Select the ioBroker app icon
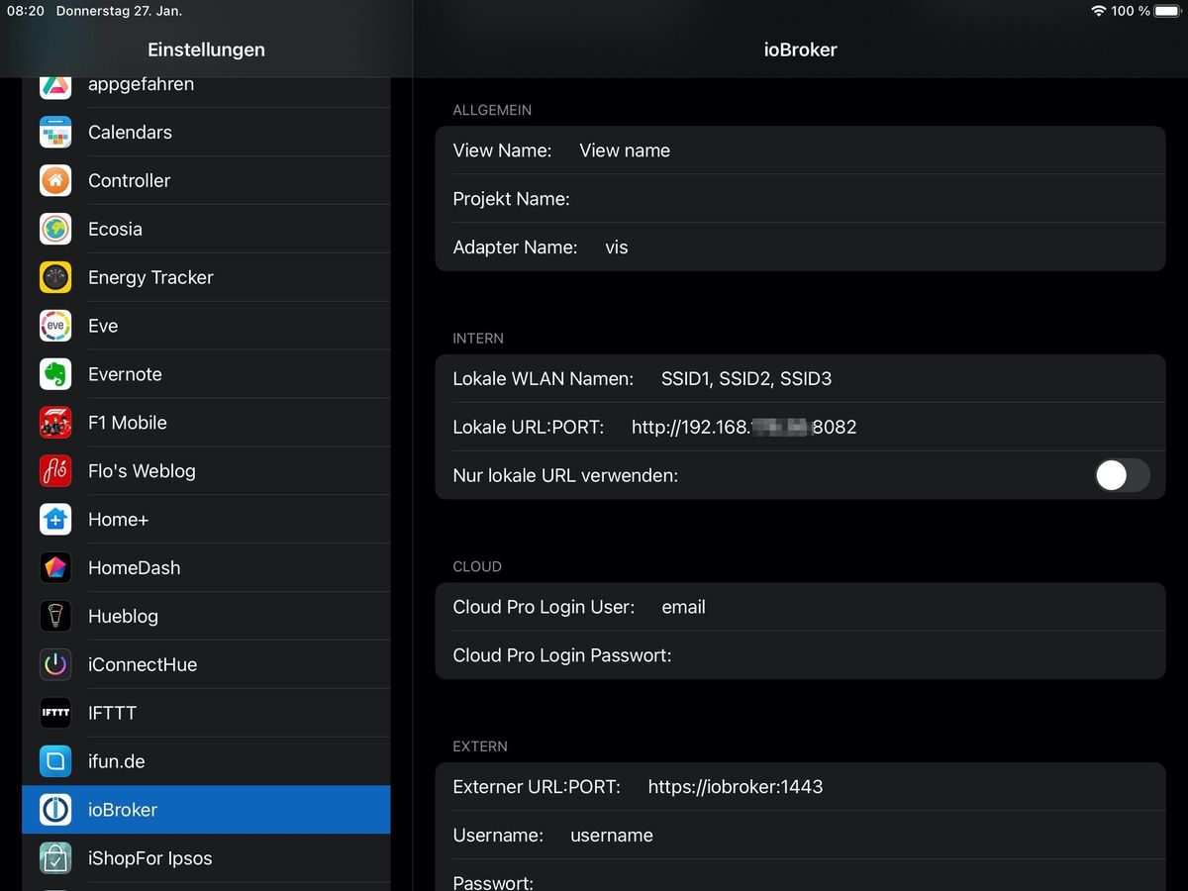This screenshot has height=891, width=1188. (55, 810)
